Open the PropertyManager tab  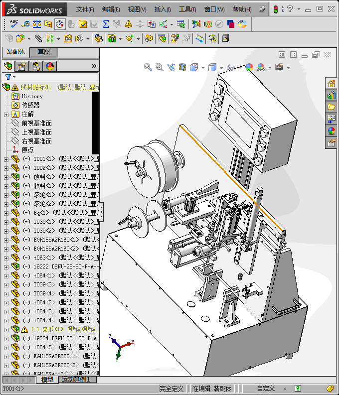[22, 66]
